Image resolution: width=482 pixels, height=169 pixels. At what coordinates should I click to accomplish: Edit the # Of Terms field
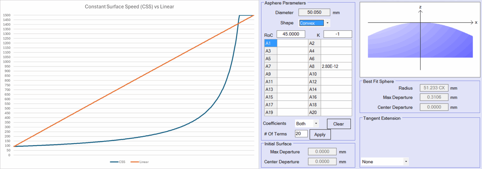pyautogui.click(x=301, y=134)
